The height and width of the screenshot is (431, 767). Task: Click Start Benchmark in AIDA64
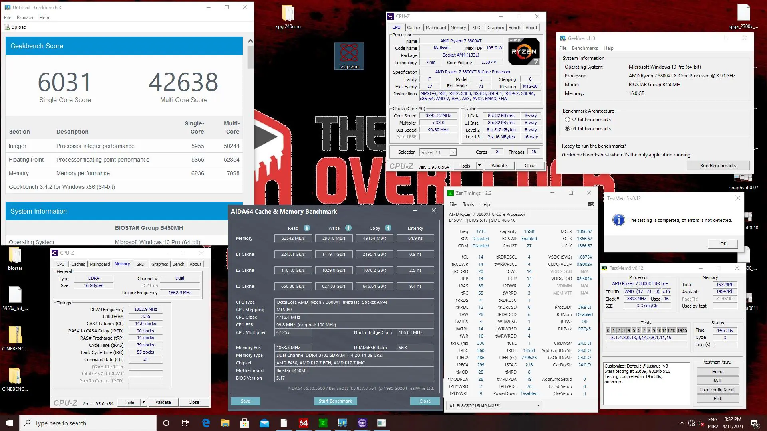[x=335, y=401]
